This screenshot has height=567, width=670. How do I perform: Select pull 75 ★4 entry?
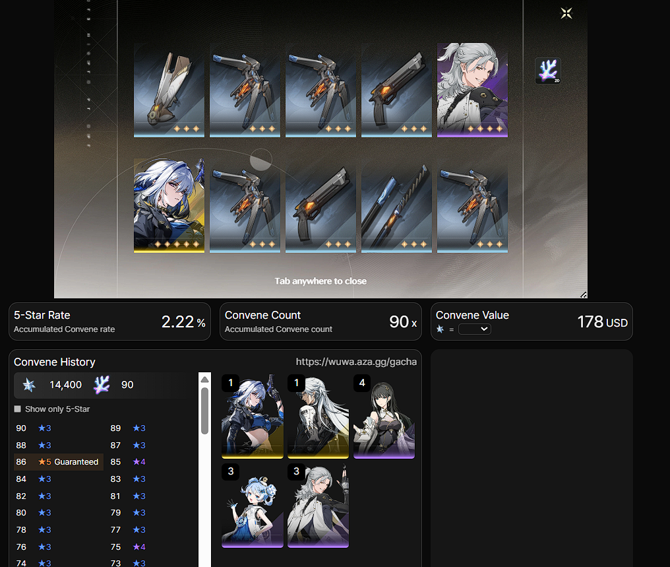[x=128, y=547]
